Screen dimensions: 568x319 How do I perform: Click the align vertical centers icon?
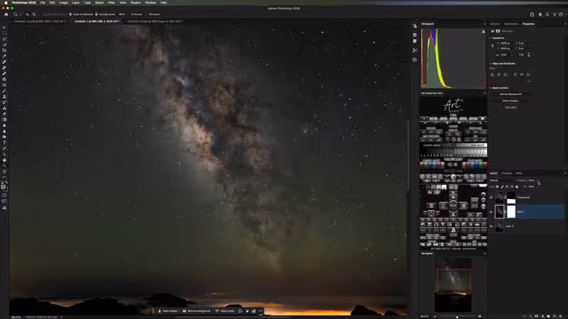pyautogui.click(x=522, y=74)
